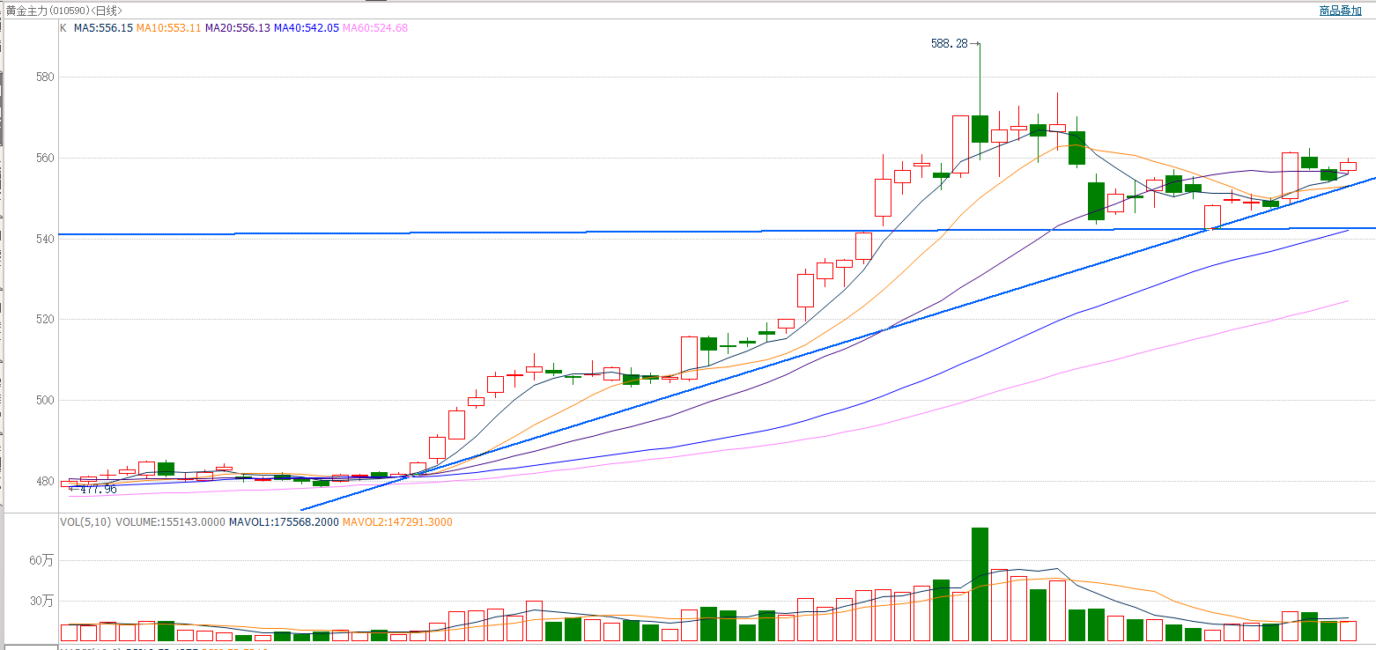This screenshot has height=650, width=1376.
Task: Click the 588.28 high price marker
Action: click(949, 43)
